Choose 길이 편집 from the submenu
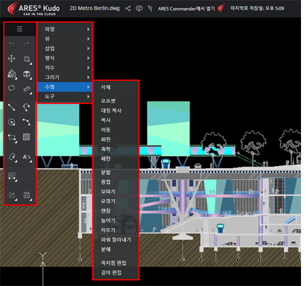305x286 pixels. (116, 273)
